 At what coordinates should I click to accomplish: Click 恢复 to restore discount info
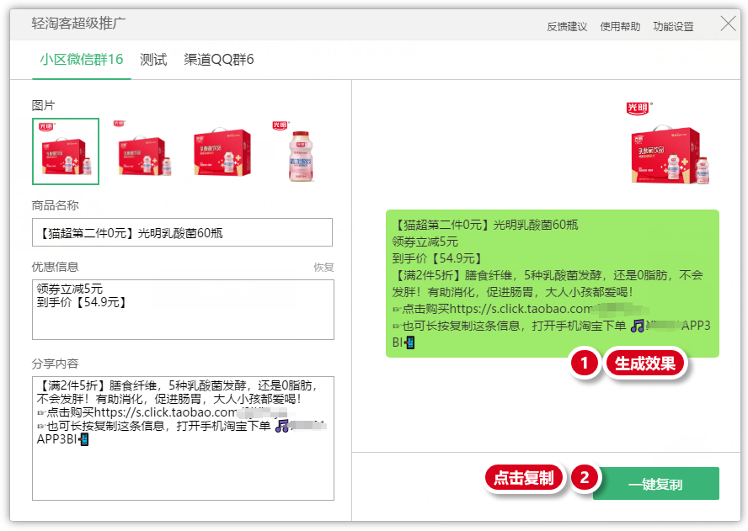[323, 268]
